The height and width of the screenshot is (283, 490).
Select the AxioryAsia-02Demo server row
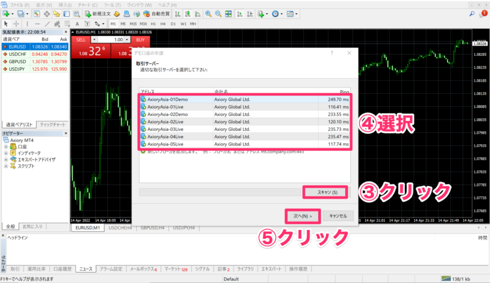click(245, 115)
